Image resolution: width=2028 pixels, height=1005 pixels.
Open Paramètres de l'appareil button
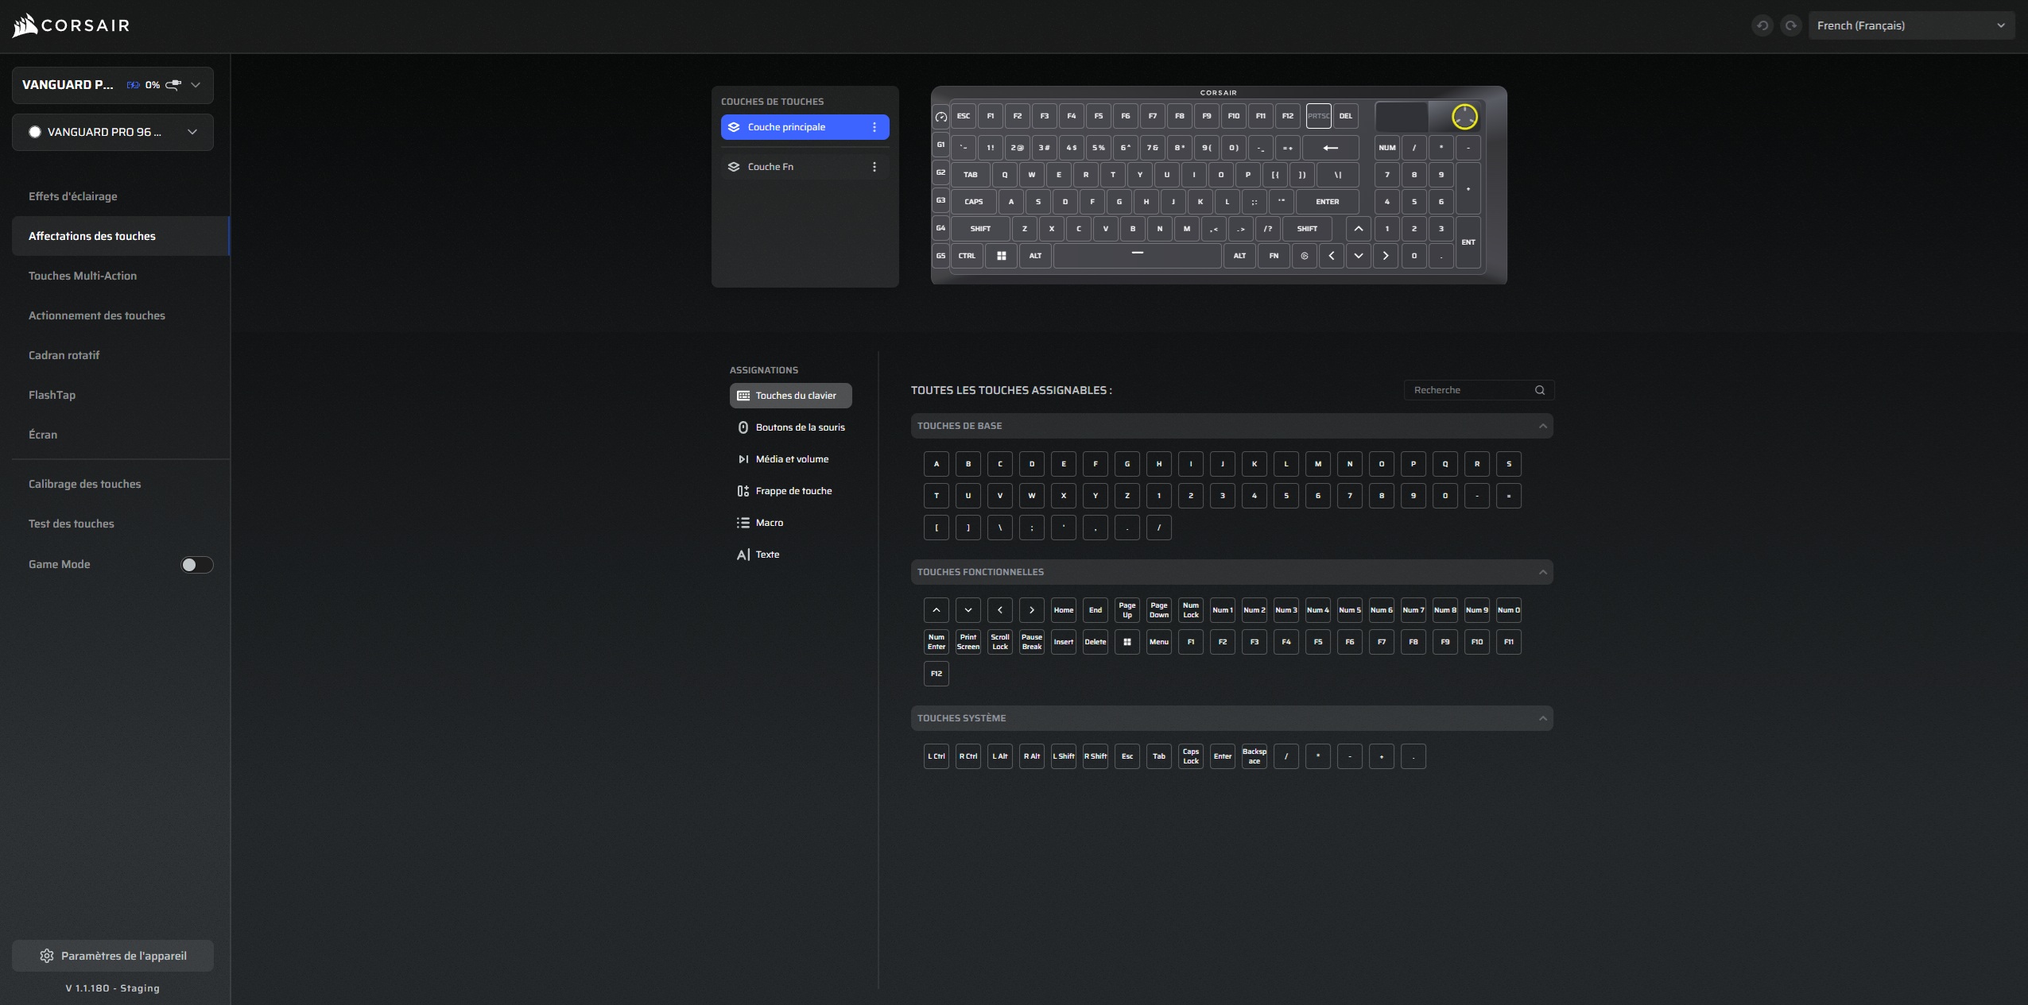[113, 956]
